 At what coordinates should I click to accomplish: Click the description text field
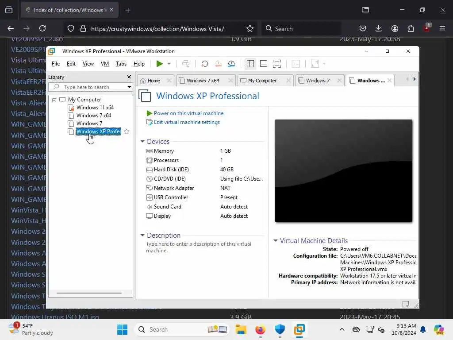coord(199,247)
